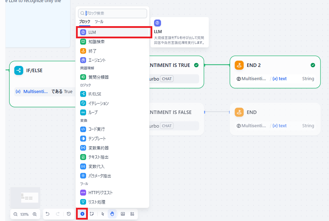
Task: Open the version history clock icon
Action: pos(69,214)
